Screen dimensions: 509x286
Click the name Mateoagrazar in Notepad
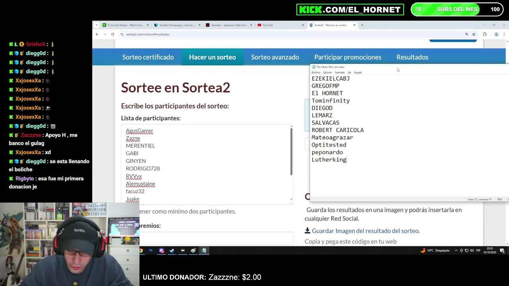(332, 137)
